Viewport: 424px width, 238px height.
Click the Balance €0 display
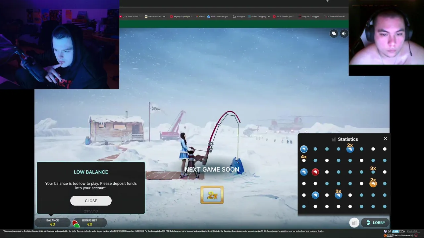[x=52, y=222]
